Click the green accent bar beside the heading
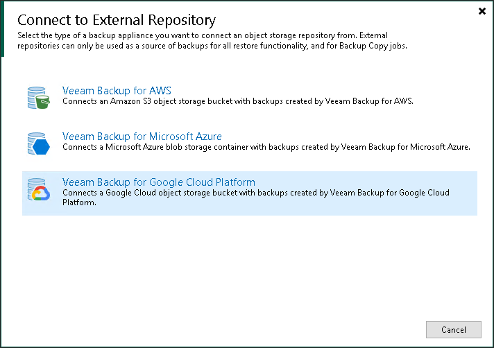 (2, 28)
